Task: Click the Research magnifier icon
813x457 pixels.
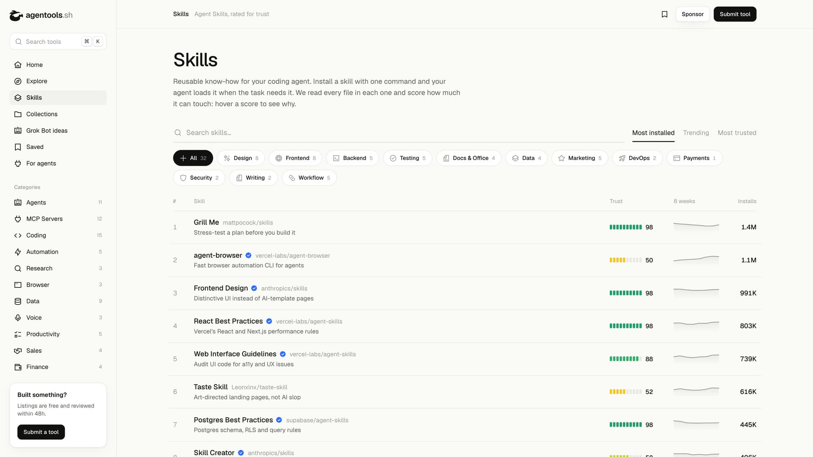Action: click(x=18, y=268)
